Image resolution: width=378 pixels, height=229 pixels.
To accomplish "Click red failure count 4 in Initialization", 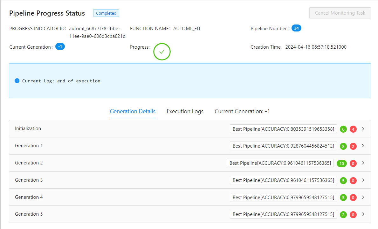I will coord(353,129).
